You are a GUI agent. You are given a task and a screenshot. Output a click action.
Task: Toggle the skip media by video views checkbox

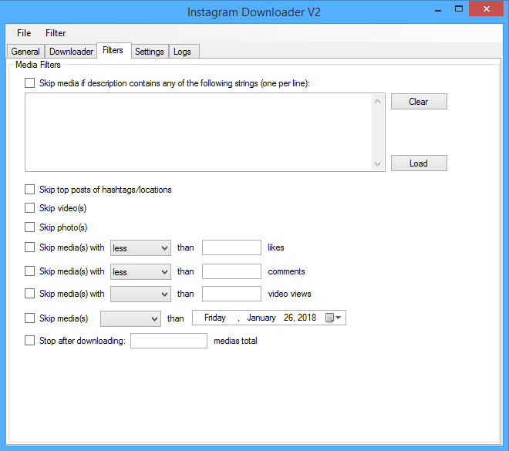30,293
